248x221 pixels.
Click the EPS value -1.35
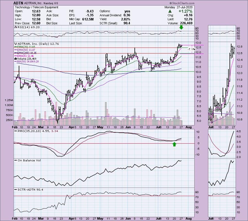(90, 15)
